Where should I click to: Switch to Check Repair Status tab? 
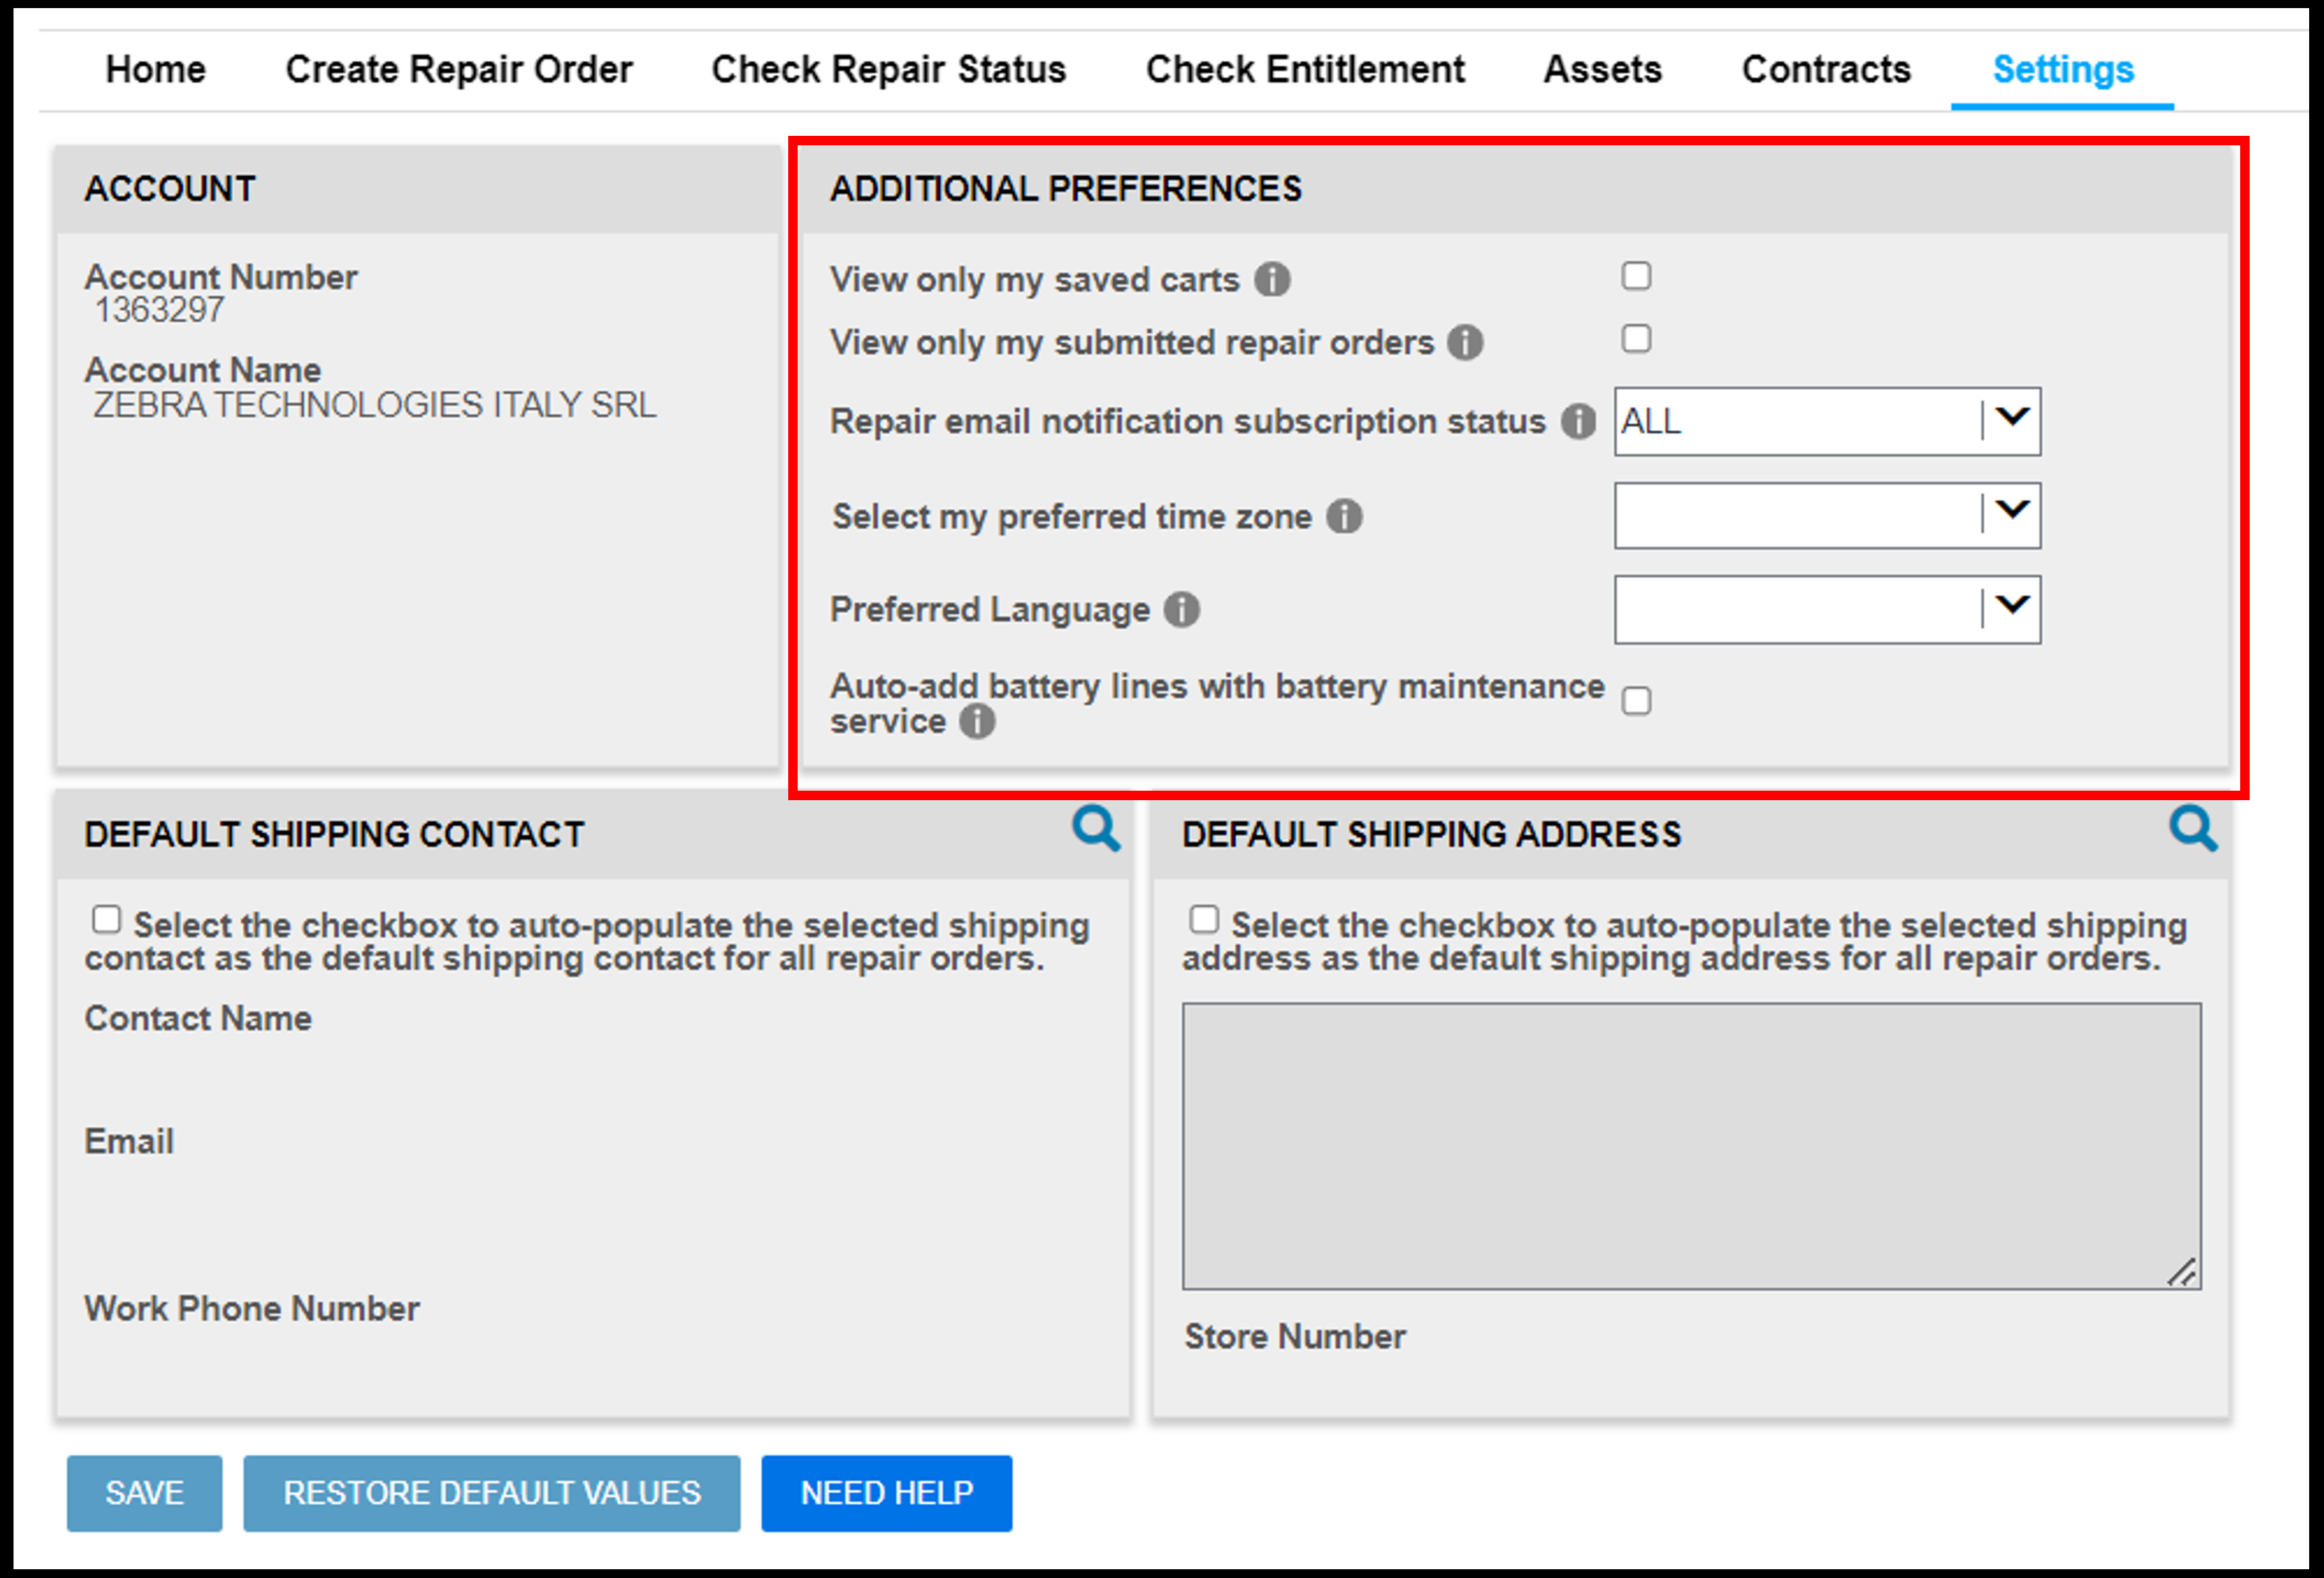(x=889, y=69)
